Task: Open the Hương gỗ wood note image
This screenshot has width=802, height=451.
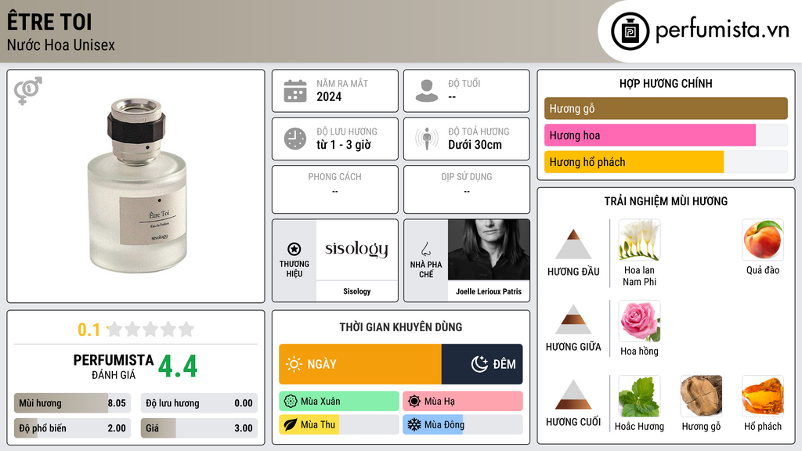Action: 701,396
